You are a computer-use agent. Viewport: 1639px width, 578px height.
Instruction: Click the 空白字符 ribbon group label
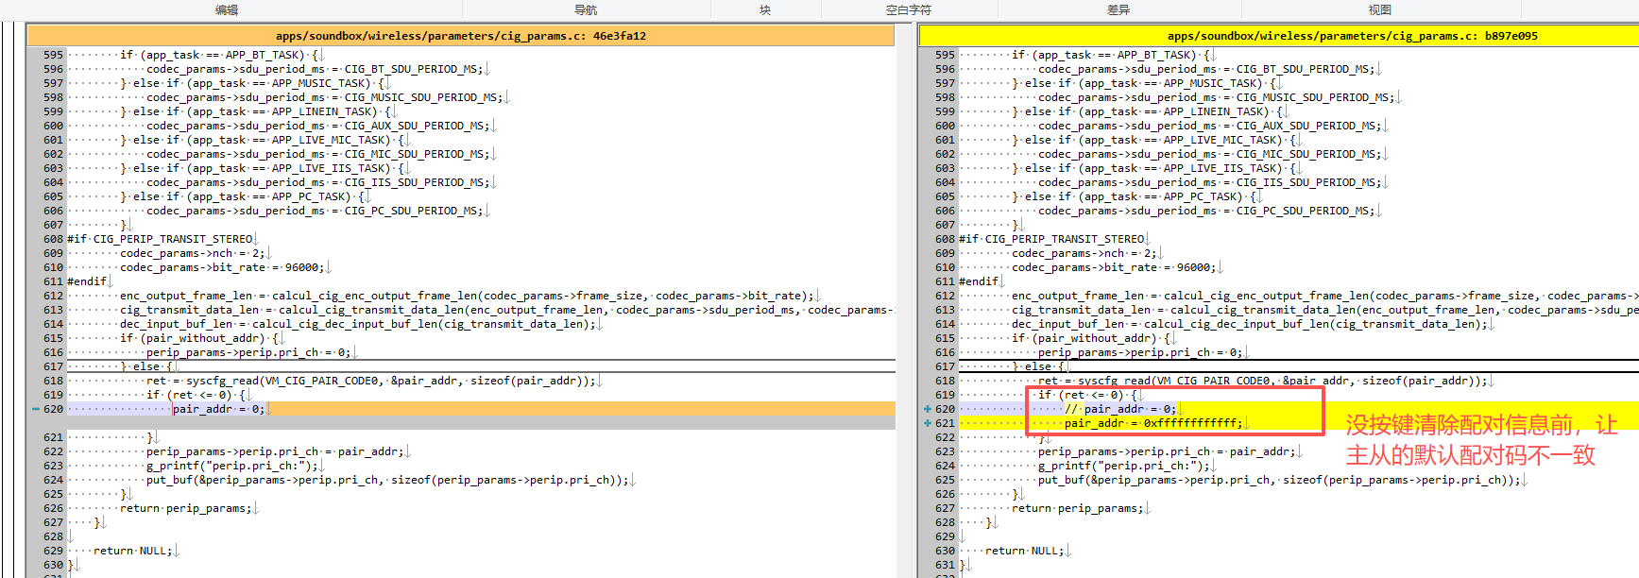point(909,9)
